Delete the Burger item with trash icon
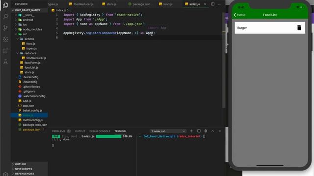The image size is (314, 176). point(299,28)
